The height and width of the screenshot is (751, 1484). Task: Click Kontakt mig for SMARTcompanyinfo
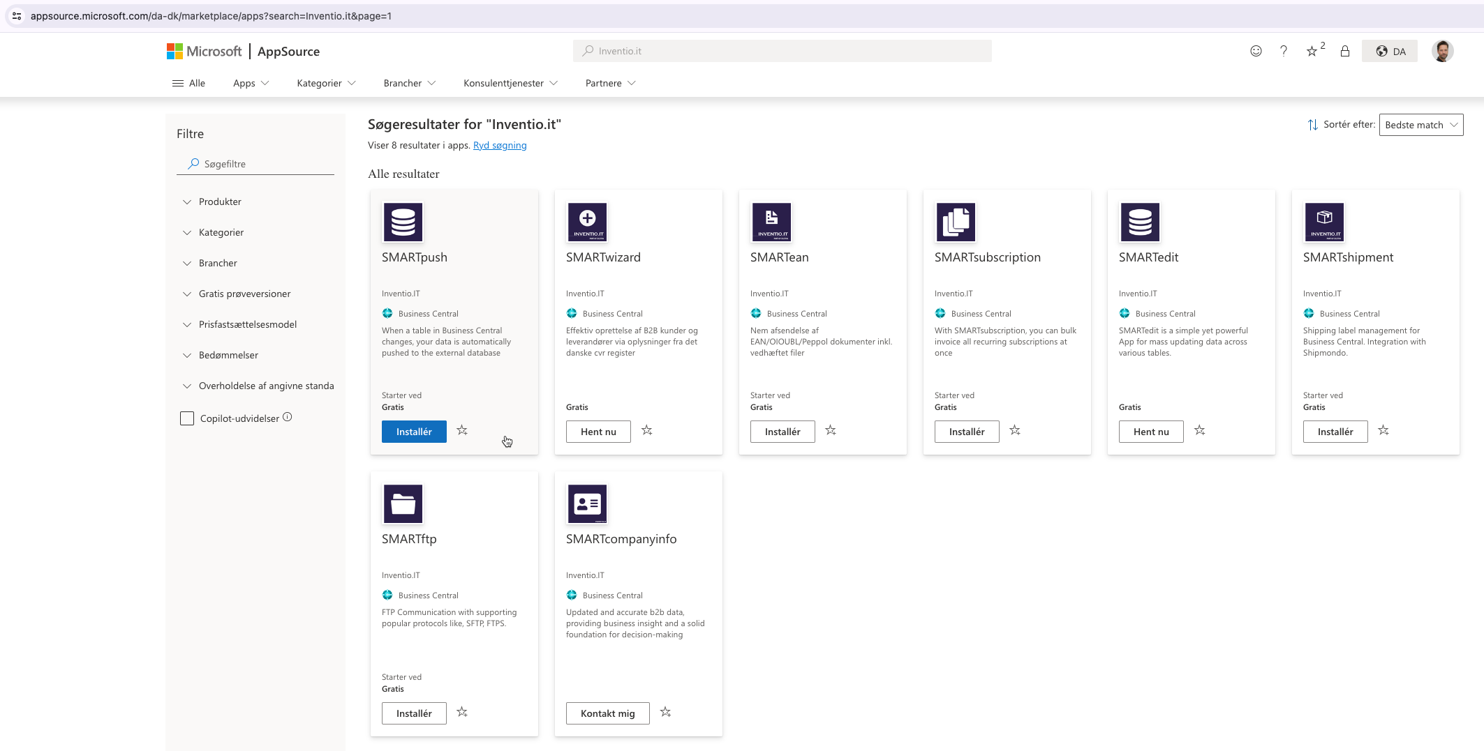click(x=608, y=713)
